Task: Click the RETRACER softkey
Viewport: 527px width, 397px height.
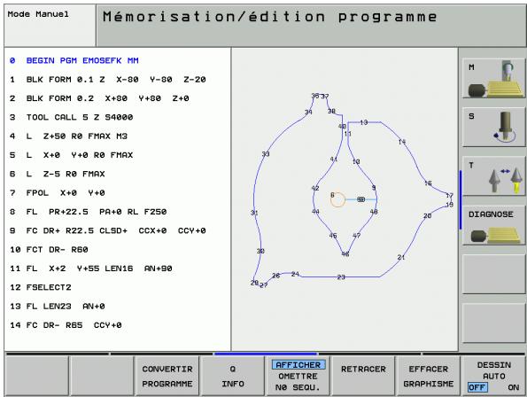Action: [363, 376]
